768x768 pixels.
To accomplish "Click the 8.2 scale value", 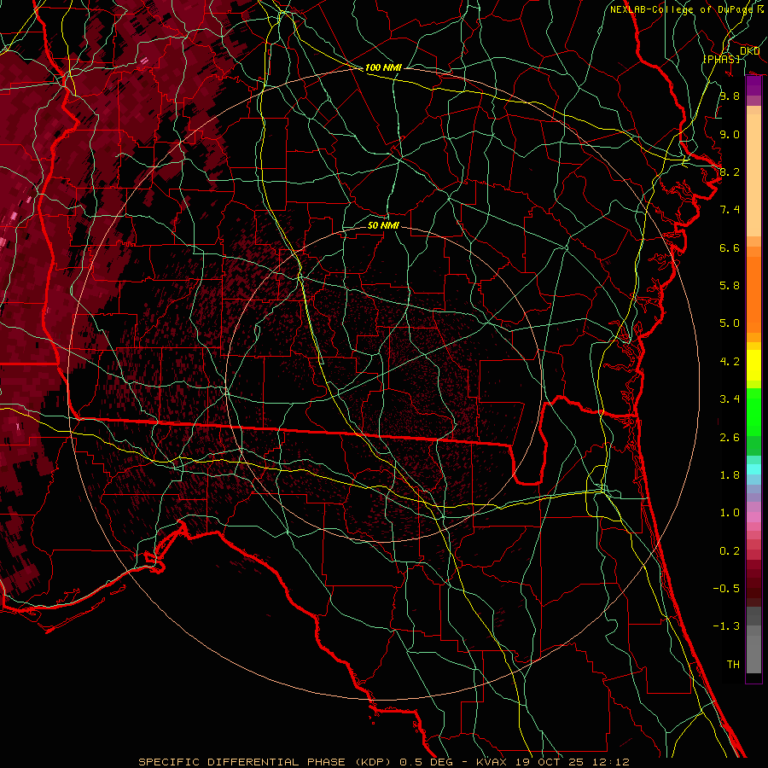I will [730, 172].
